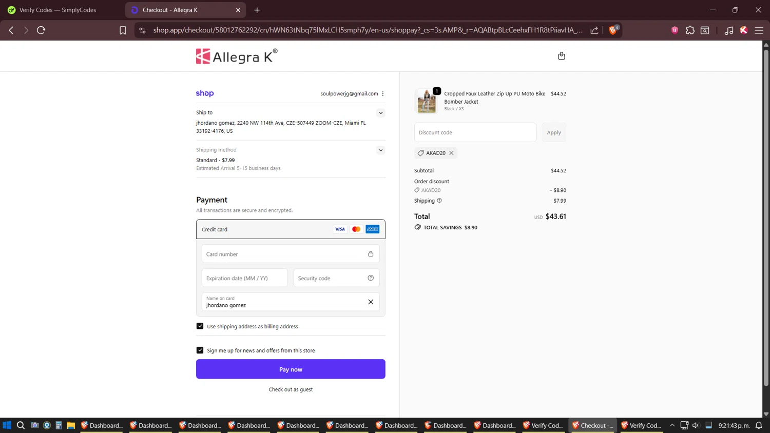Click Check out as guest link
Viewport: 770px width, 433px height.
[x=291, y=389]
